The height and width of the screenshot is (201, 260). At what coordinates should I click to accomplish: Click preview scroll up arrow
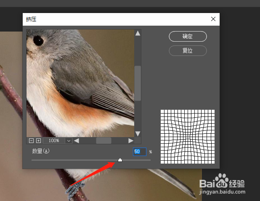coord(138,33)
